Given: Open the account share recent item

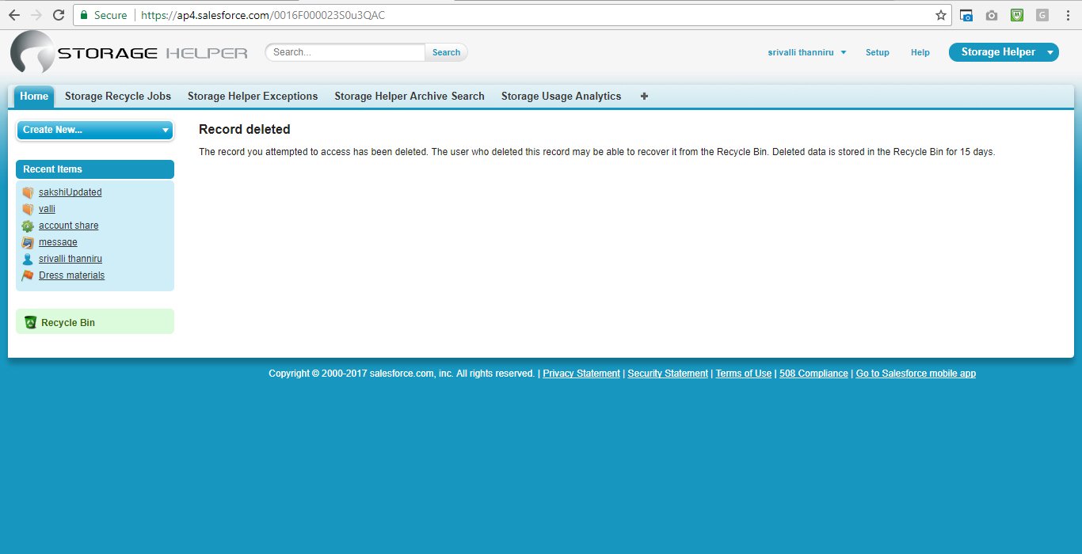Looking at the screenshot, I should 69,226.
